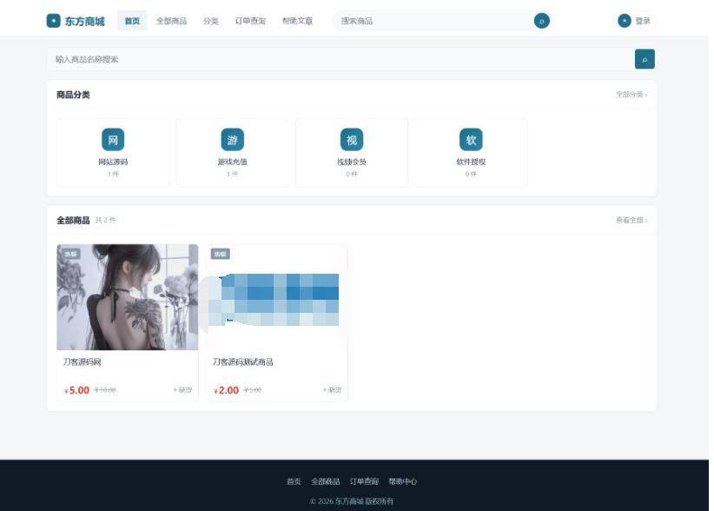Click the 缺货 status on 刀客源码测试商品 card

coord(333,390)
